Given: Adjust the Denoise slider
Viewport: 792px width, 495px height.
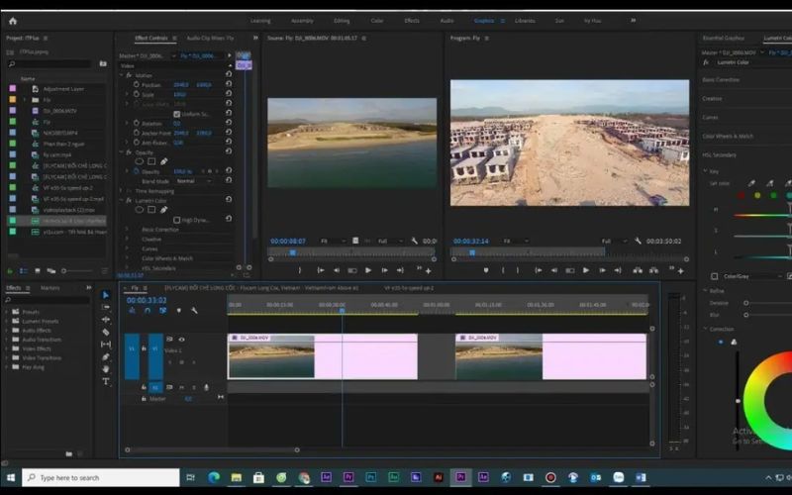Looking at the screenshot, I should [x=746, y=303].
